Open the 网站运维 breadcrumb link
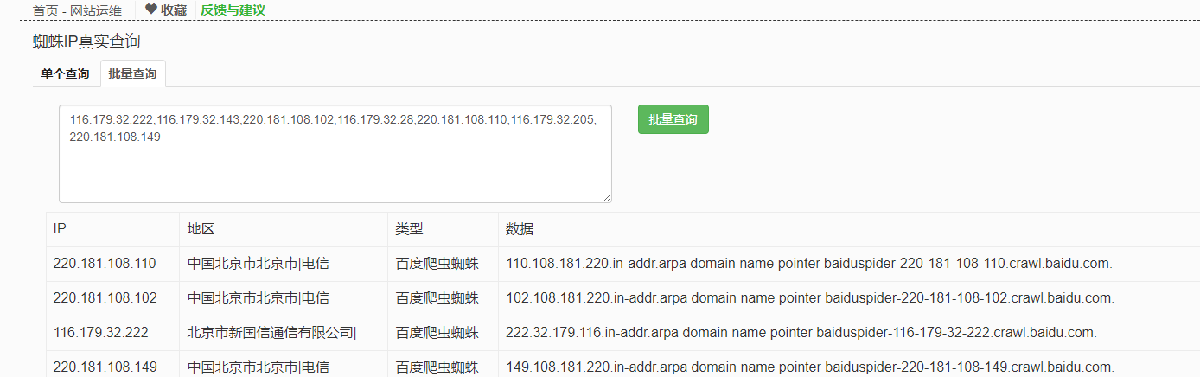Screen dimensions: 1200x377 click(x=96, y=10)
